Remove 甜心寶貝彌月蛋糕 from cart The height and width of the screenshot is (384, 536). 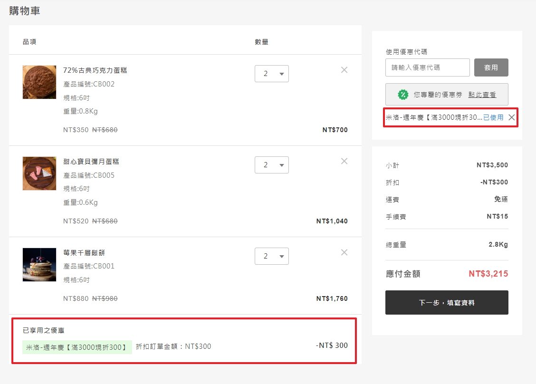(x=344, y=161)
